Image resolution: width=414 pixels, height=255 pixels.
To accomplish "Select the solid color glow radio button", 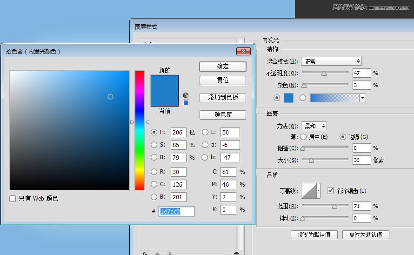I will point(276,98).
